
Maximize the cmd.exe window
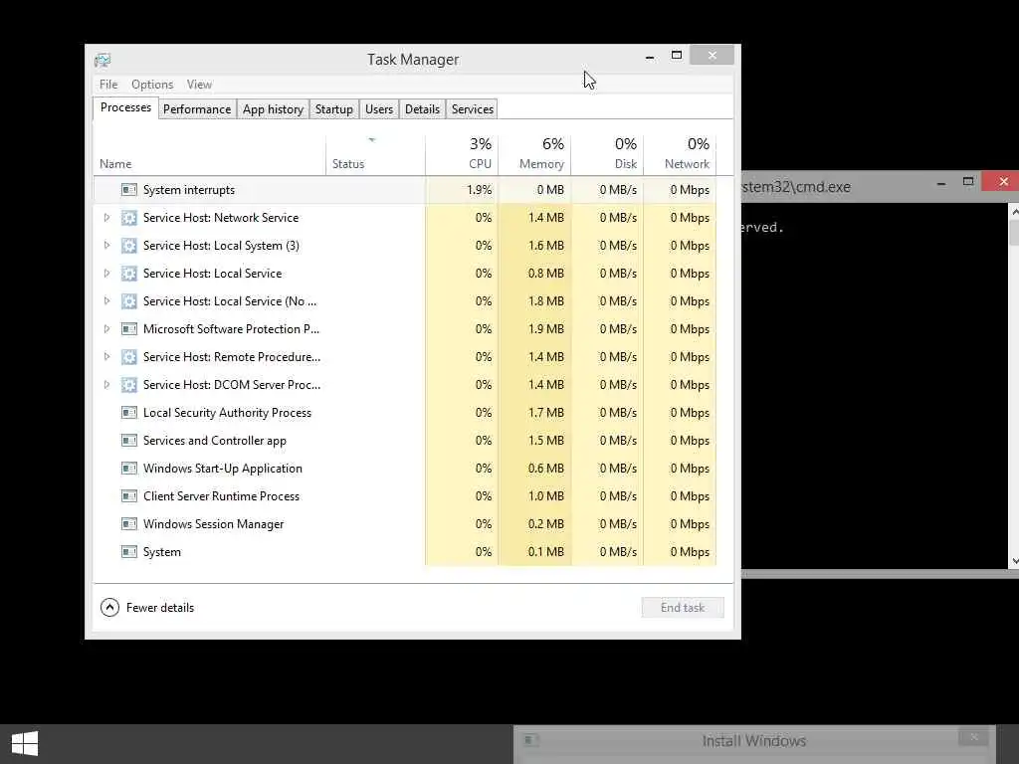[967, 182]
